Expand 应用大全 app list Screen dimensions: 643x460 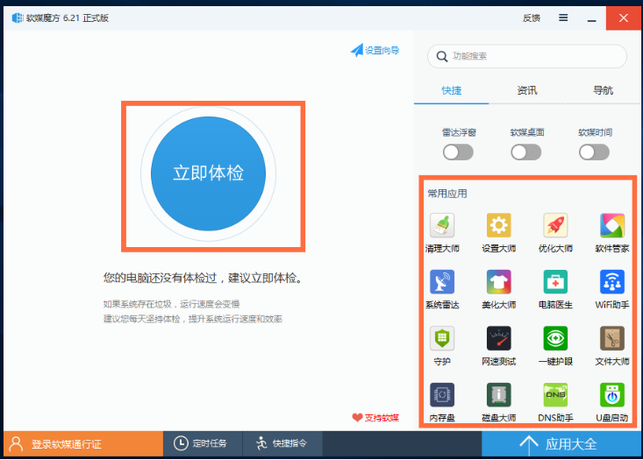[x=561, y=443]
